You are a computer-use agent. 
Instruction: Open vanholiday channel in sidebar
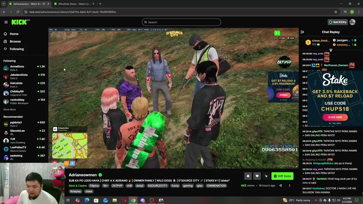click(24, 101)
